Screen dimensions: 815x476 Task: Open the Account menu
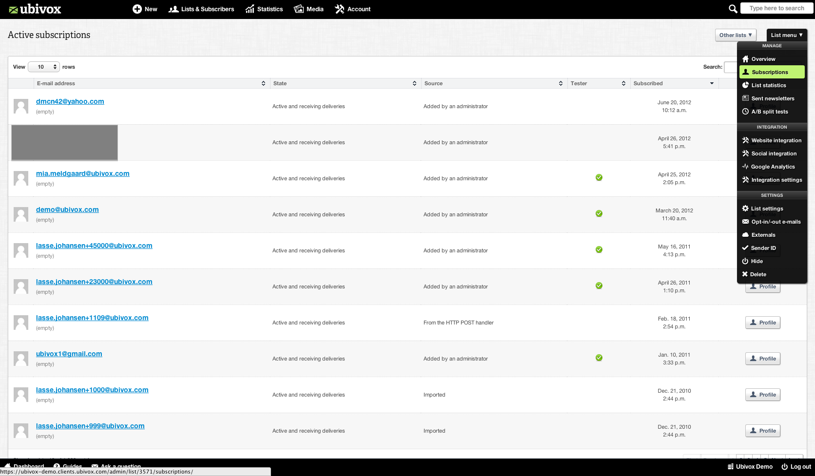pyautogui.click(x=353, y=9)
